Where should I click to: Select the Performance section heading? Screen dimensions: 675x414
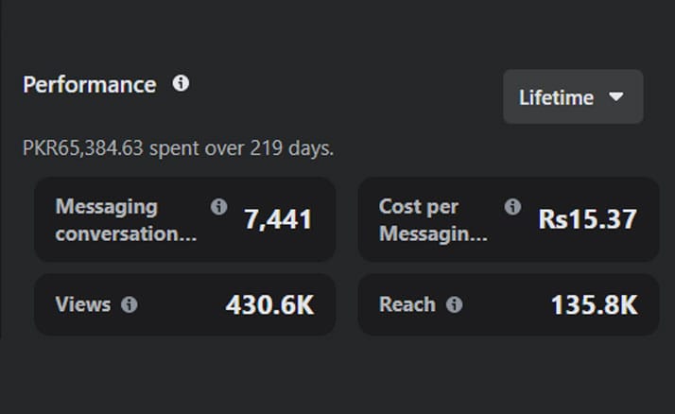[x=90, y=84]
